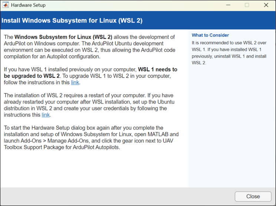Image resolution: width=276 pixels, height=206 pixels.
Task: Select the blue "Install Windows Subsystem for Linux" header
Action: [x=72, y=20]
